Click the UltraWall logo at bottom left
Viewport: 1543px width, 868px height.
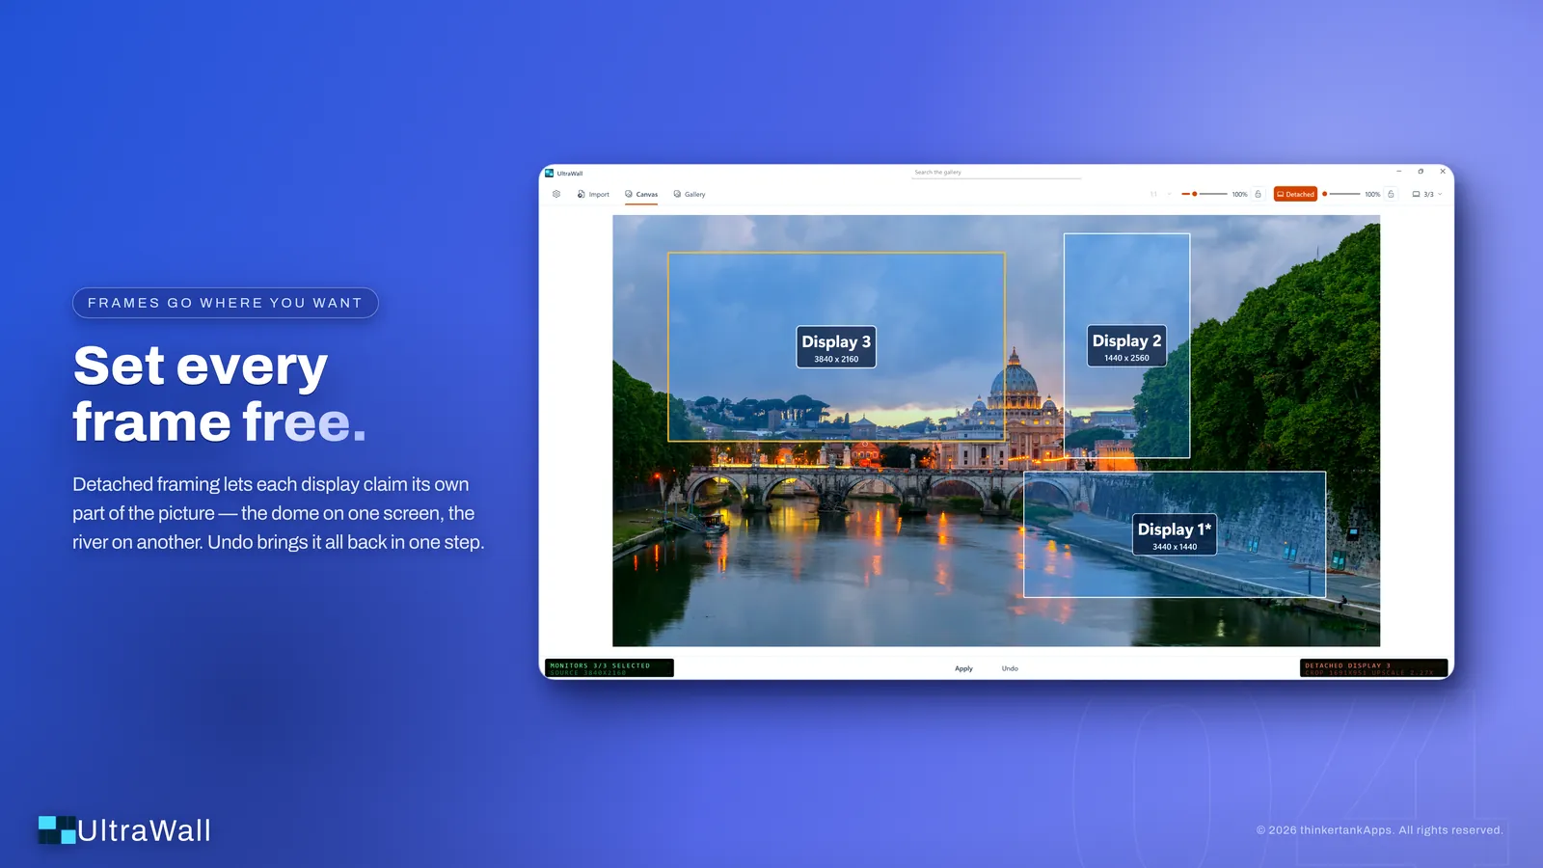pyautogui.click(x=124, y=830)
